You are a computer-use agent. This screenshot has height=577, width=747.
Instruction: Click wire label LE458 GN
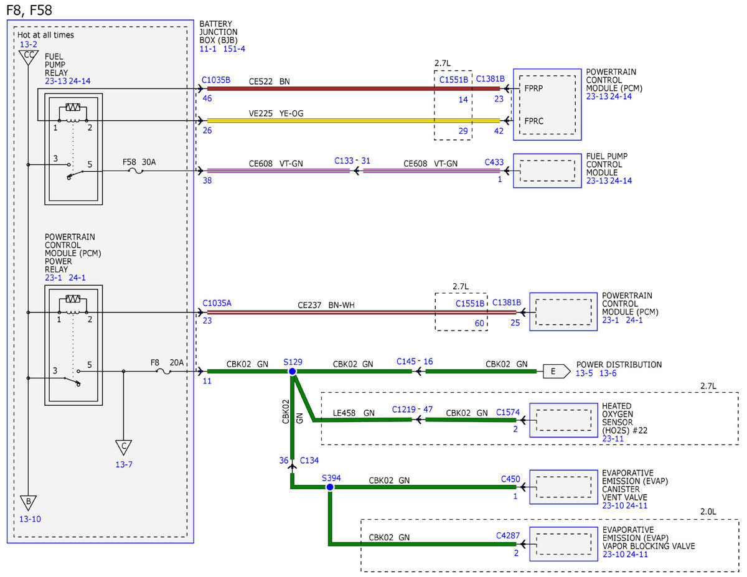[x=354, y=412]
